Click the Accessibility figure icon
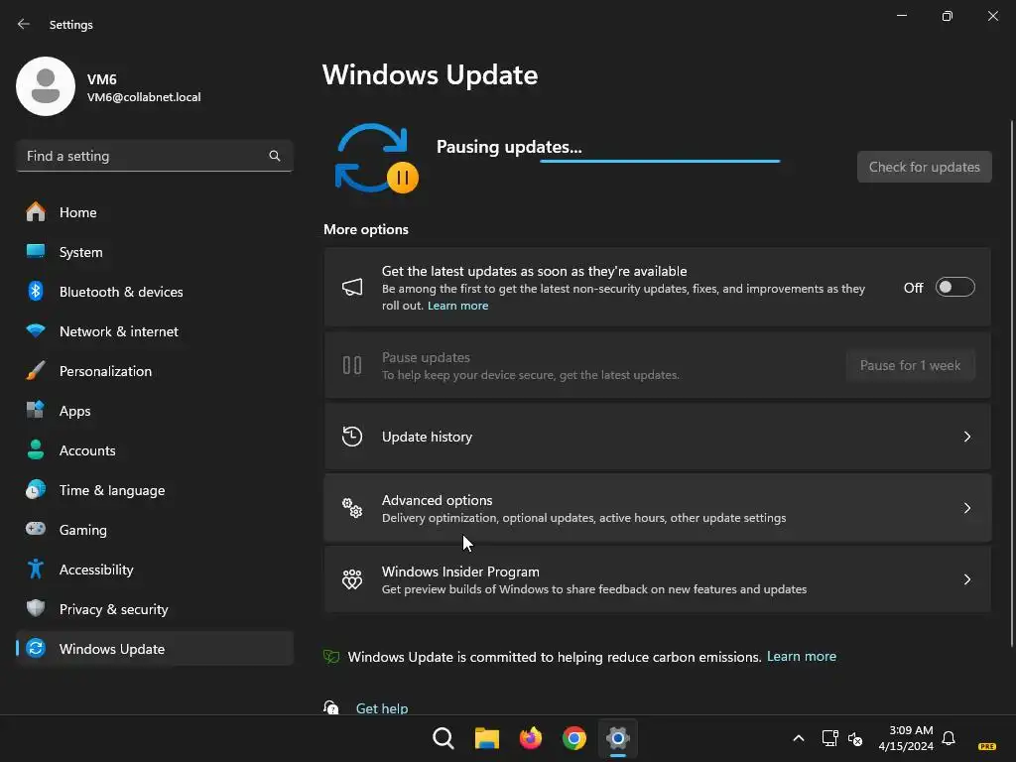This screenshot has height=762, width=1016. (x=36, y=569)
